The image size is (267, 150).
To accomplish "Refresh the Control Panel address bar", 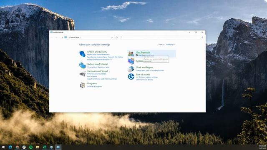I will click(x=117, y=37).
